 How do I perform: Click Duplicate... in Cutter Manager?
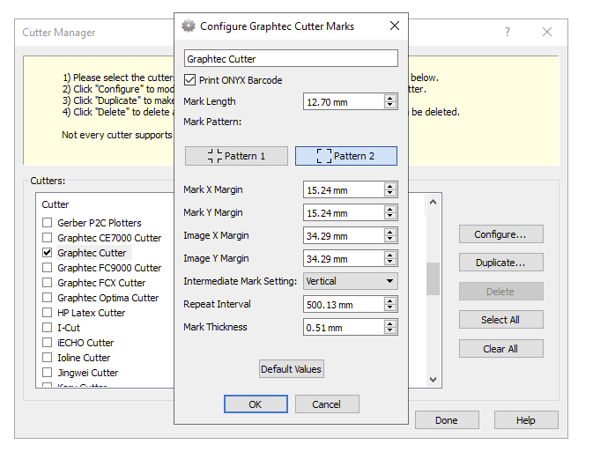click(500, 263)
